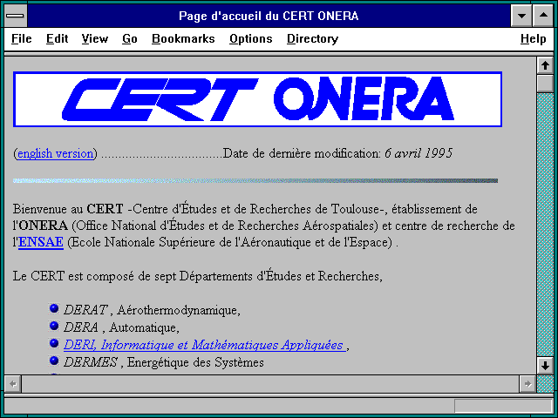
Task: Open the window control menu box
Action: tap(16, 16)
